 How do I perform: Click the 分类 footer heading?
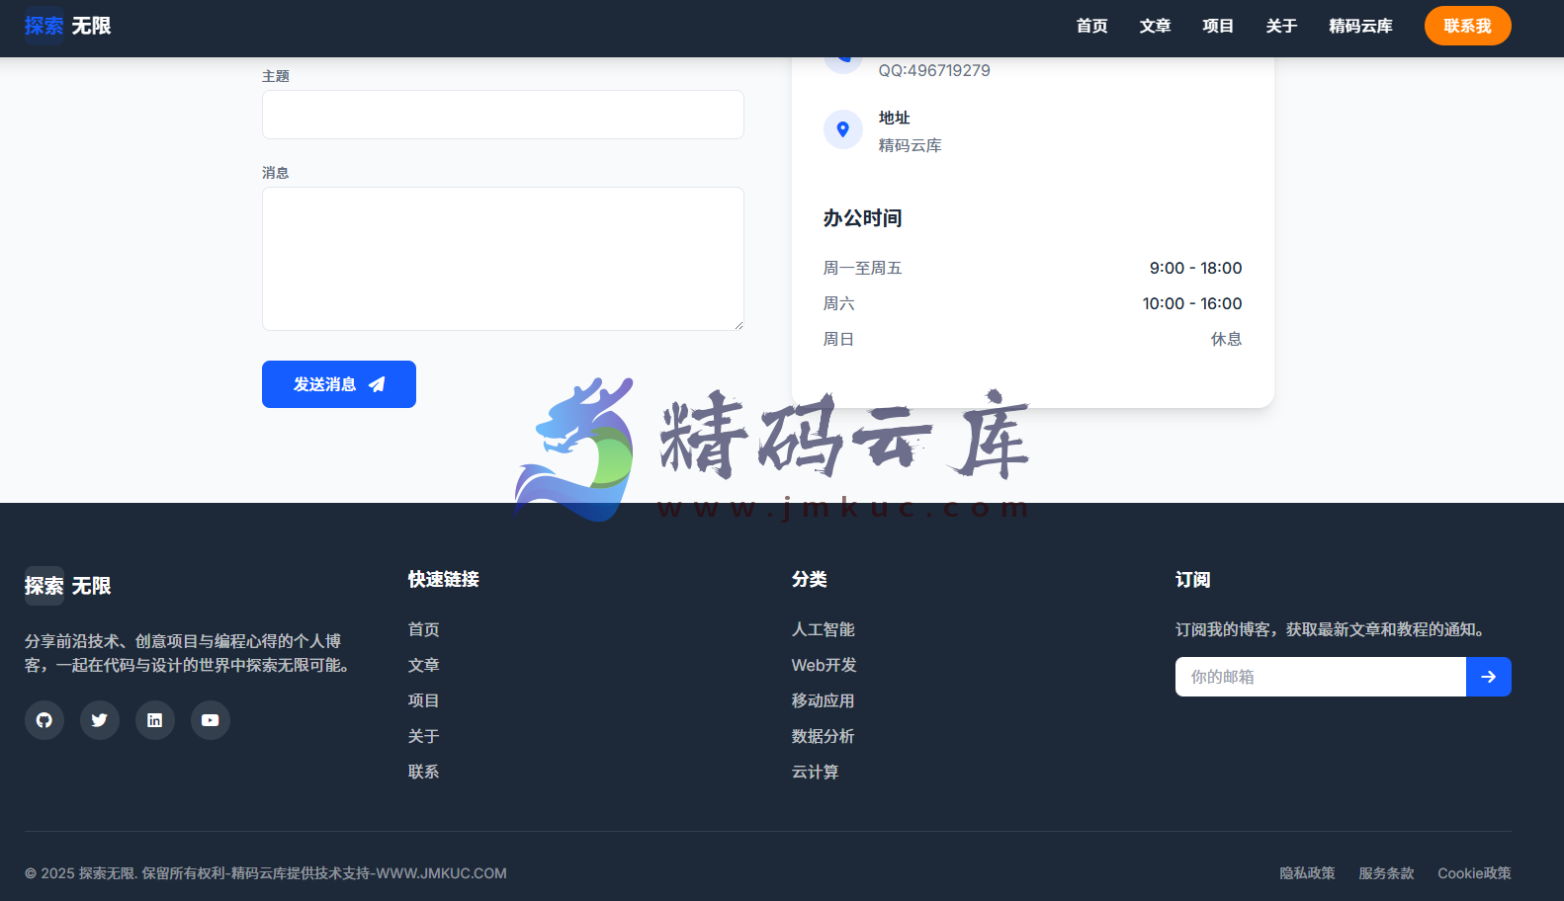pos(810,579)
